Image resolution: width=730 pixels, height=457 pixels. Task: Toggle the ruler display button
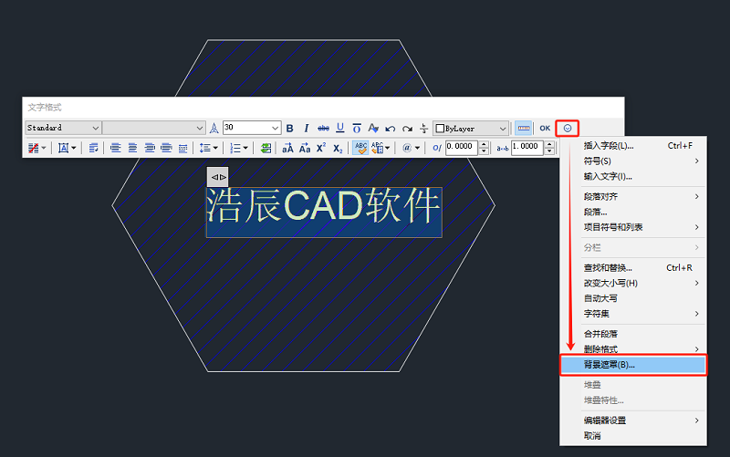pyautogui.click(x=523, y=128)
